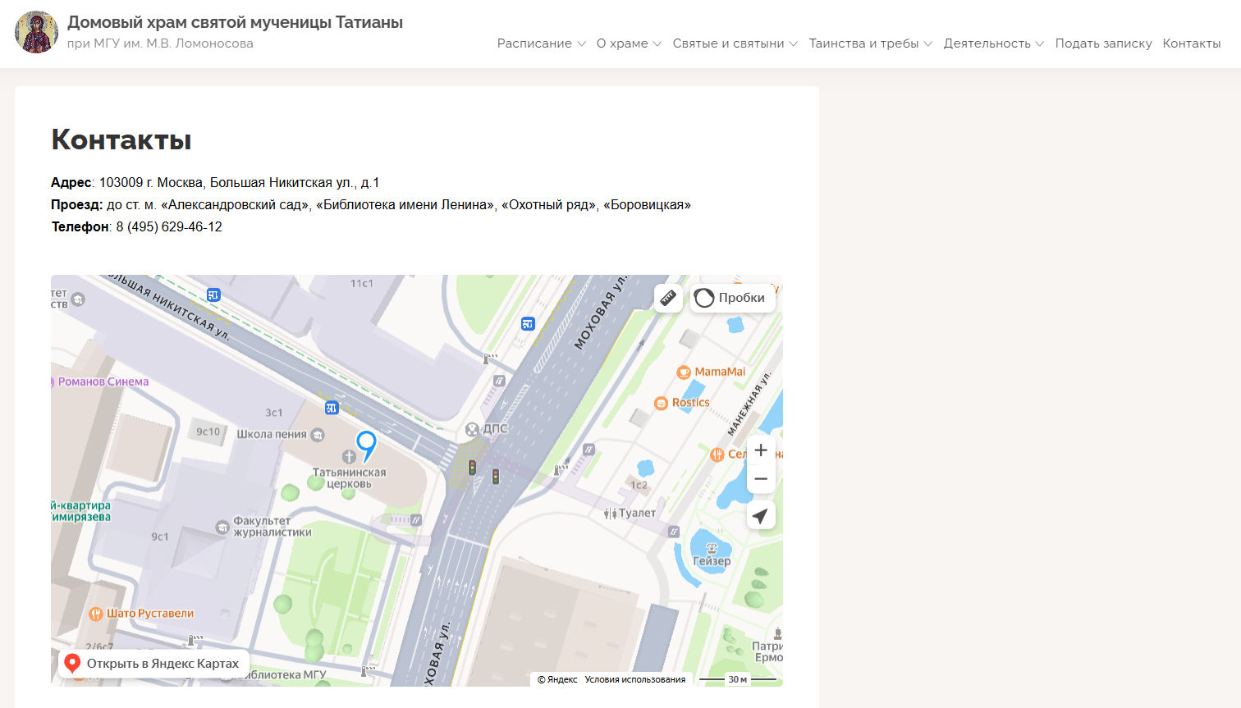The width and height of the screenshot is (1241, 708).
Task: Select the Гейзер fountain marker
Action: (712, 555)
